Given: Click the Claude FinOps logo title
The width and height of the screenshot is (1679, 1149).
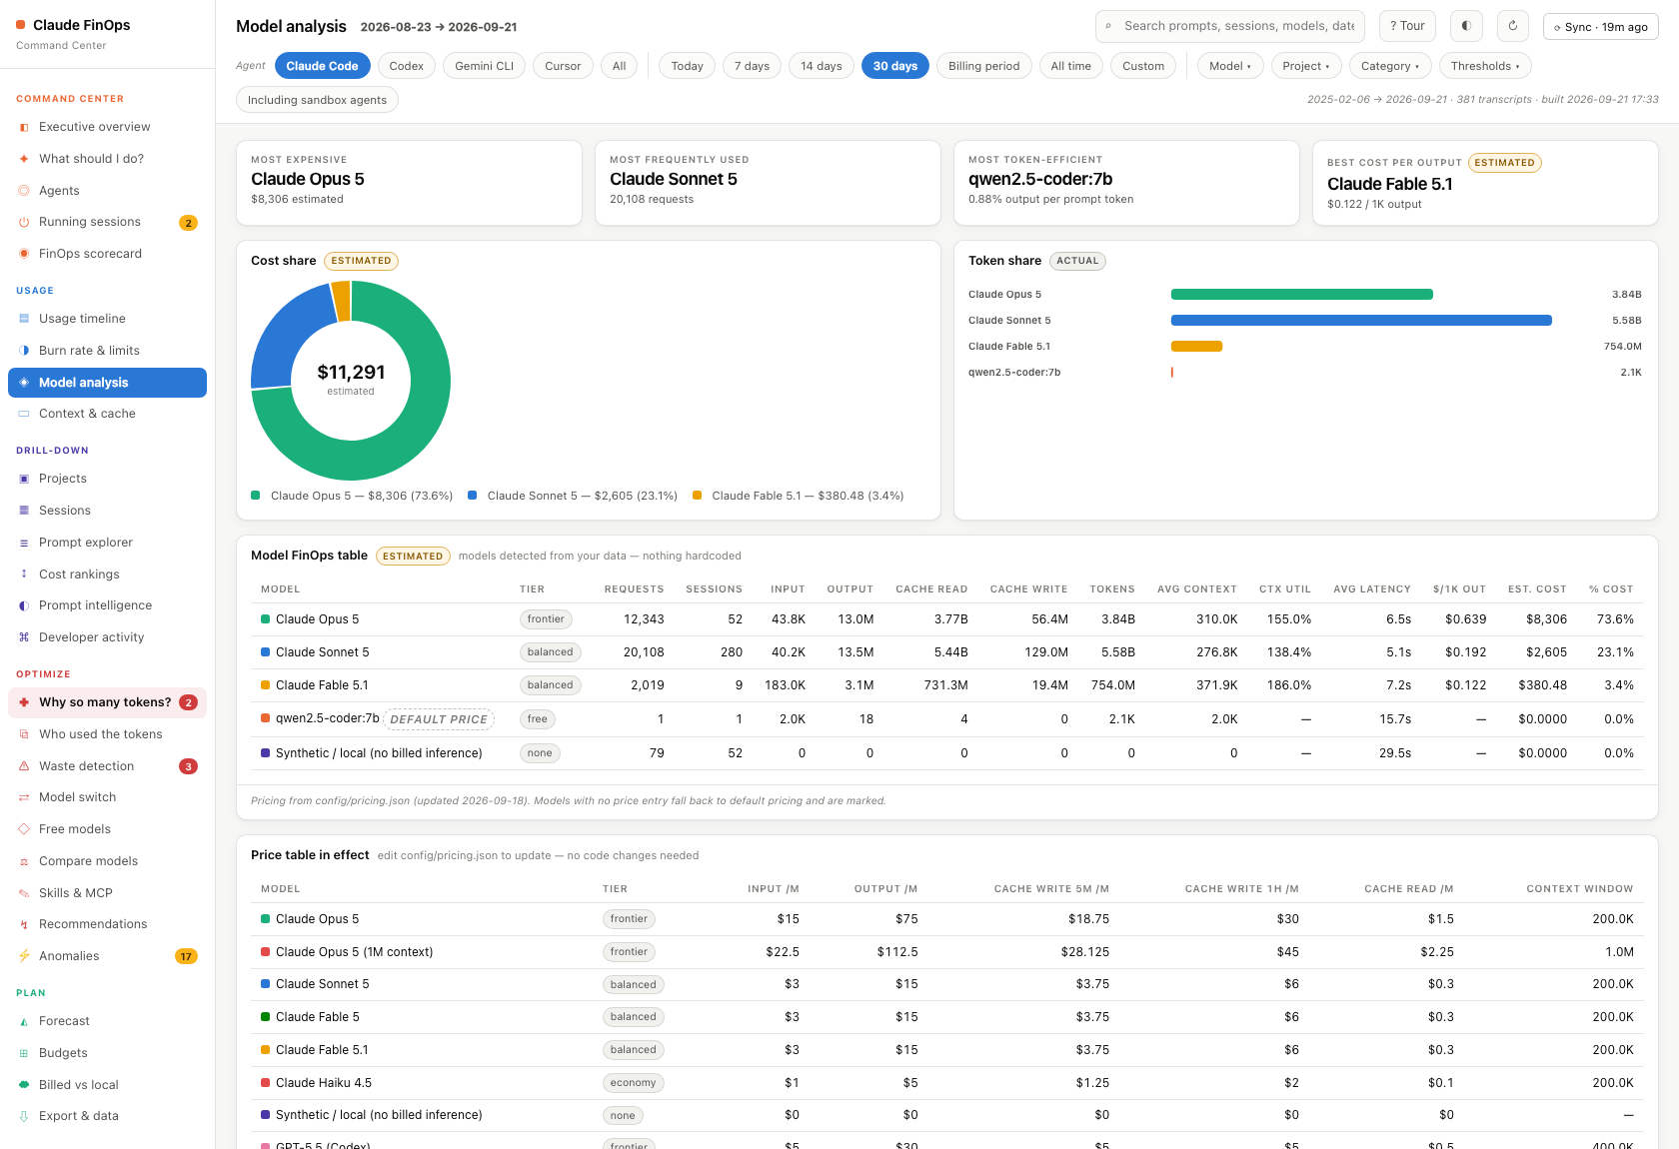Looking at the screenshot, I should [x=82, y=25].
